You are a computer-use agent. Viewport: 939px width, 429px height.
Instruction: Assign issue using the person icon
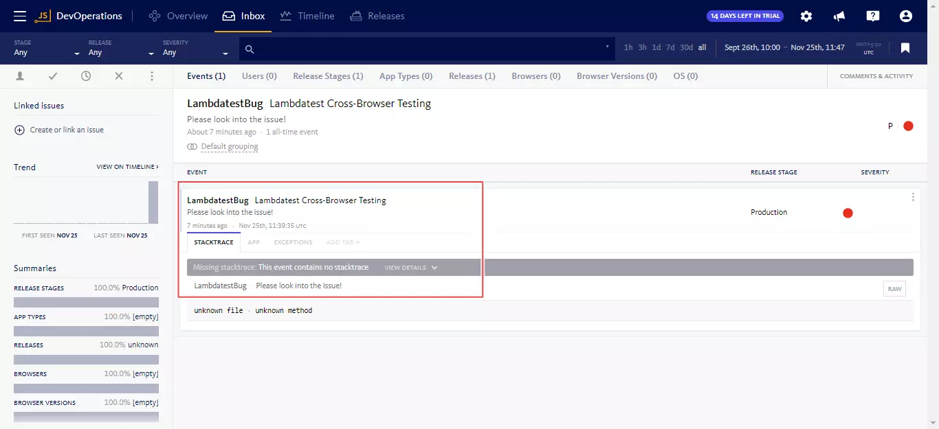(20, 76)
